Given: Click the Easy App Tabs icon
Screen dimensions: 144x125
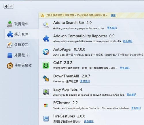Looking at the screenshot, I should coord(46,92).
